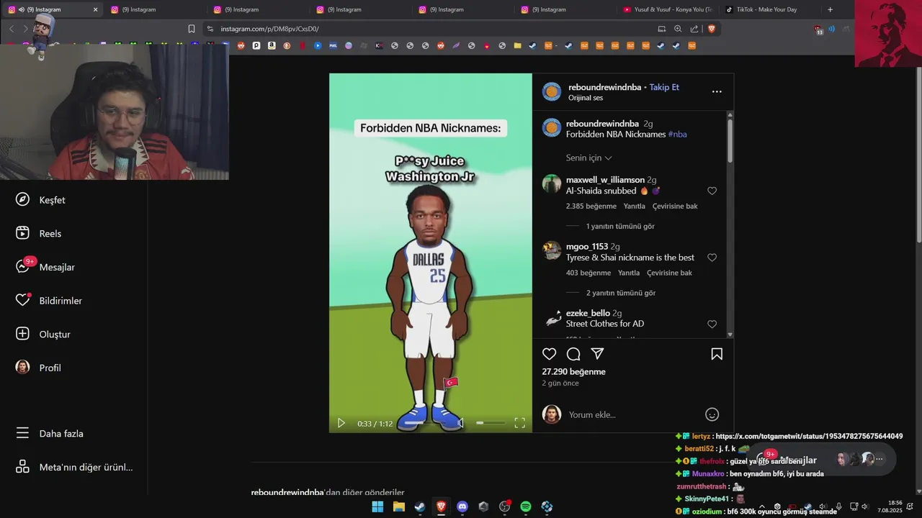Play the video with play button
The height and width of the screenshot is (518, 922).
pyautogui.click(x=341, y=423)
